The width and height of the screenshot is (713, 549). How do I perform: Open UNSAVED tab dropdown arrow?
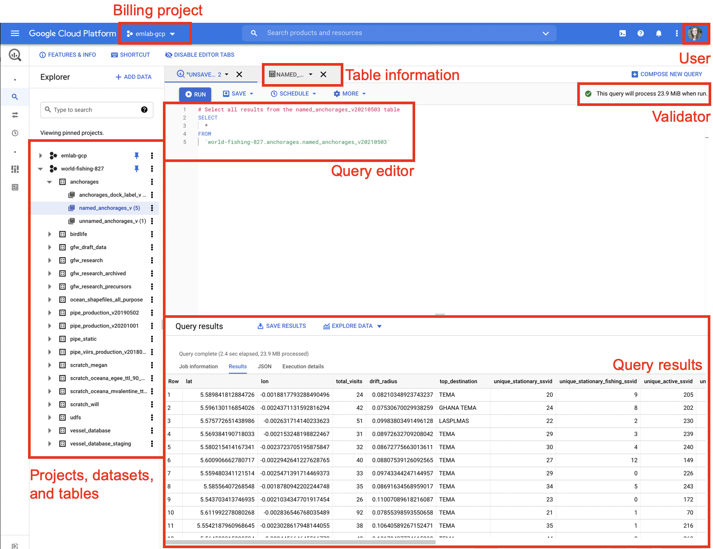226,74
